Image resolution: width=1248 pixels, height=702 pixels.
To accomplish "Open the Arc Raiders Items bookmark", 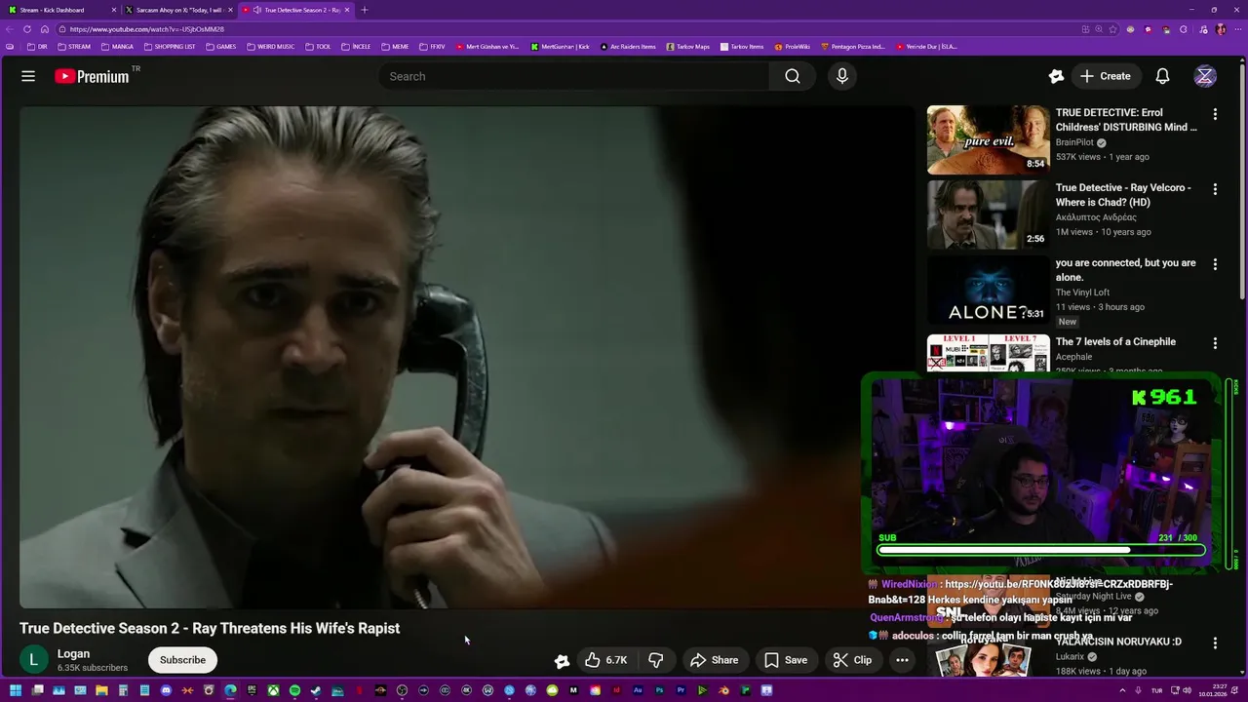I will coord(628,47).
